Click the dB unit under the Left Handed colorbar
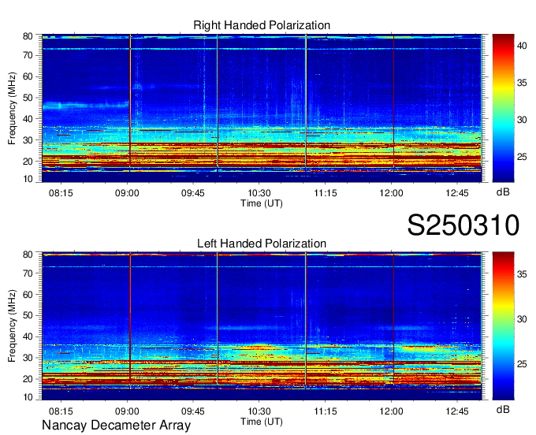Viewport: 536px width, 435px height. [x=503, y=409]
